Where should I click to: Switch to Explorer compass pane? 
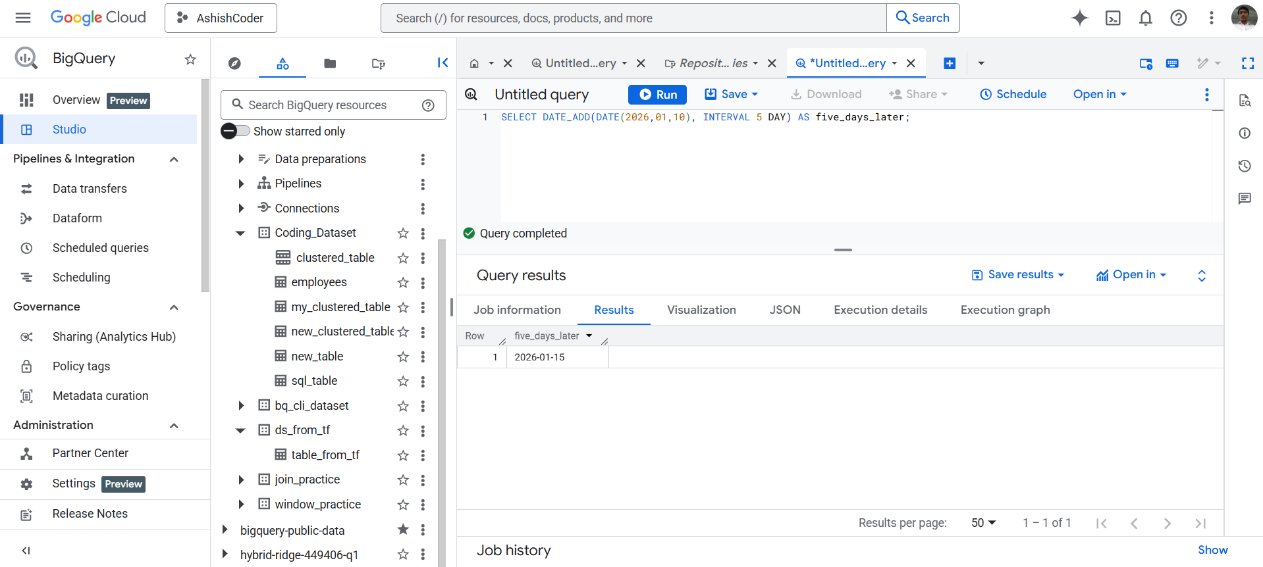click(x=234, y=63)
